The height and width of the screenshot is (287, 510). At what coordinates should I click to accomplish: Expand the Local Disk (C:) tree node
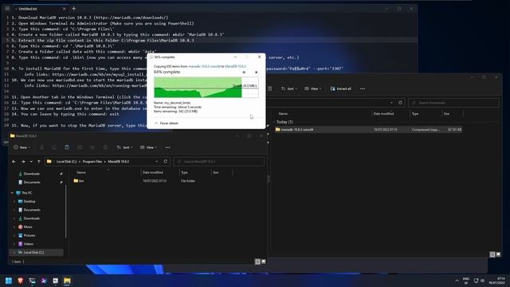[14, 253]
